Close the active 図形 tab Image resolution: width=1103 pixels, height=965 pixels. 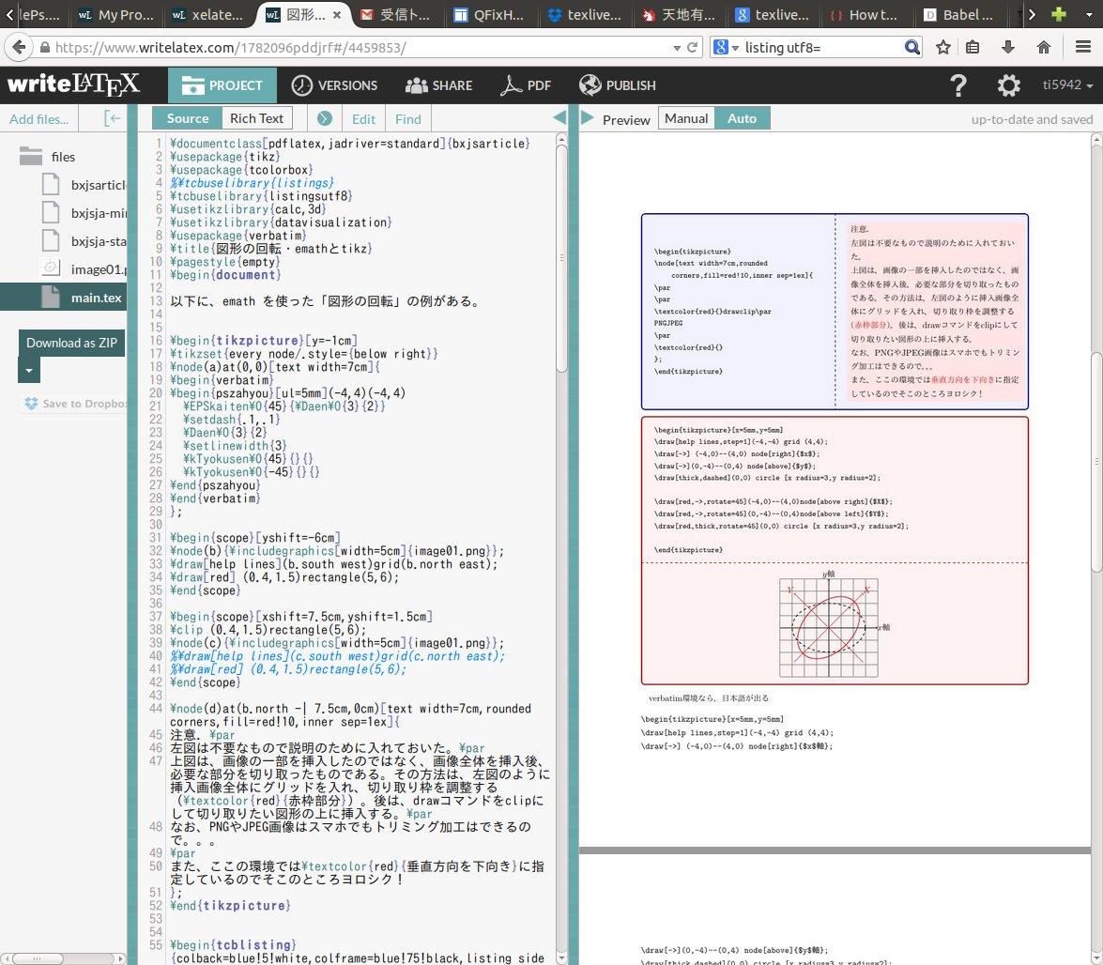[337, 15]
